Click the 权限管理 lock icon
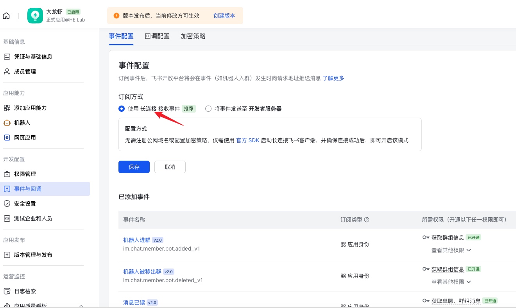516x308 pixels. click(7, 174)
